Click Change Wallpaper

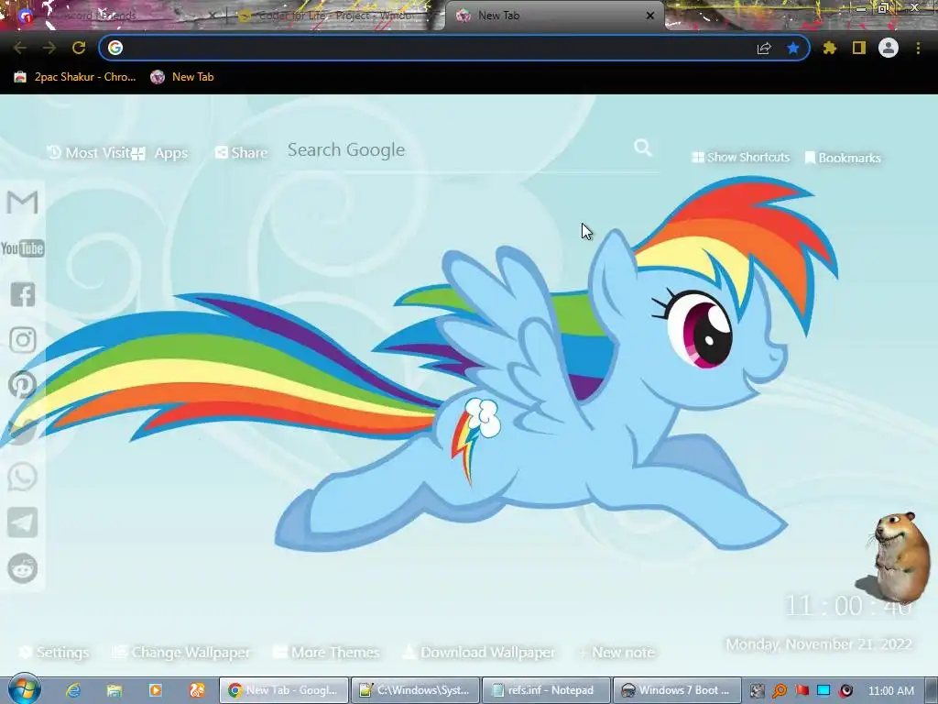pos(182,652)
